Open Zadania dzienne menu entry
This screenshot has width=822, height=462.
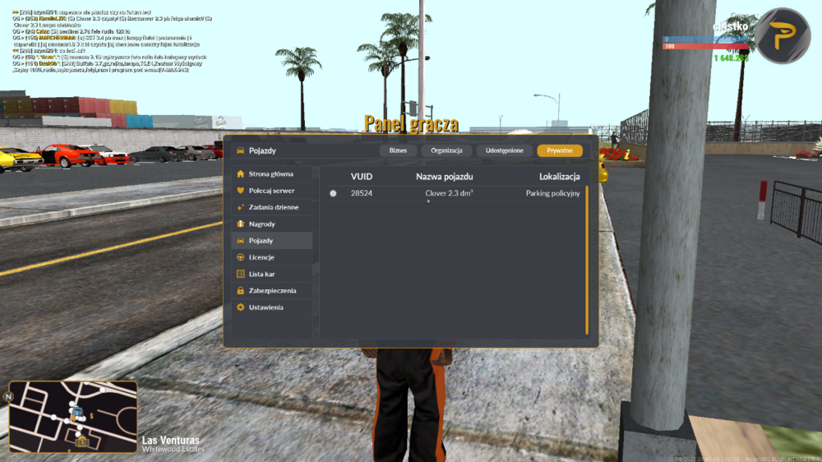(x=272, y=207)
